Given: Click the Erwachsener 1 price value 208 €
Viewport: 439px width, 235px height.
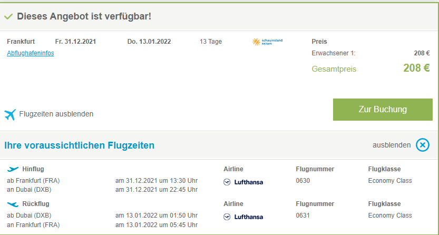Looking at the screenshot, I should point(422,53).
